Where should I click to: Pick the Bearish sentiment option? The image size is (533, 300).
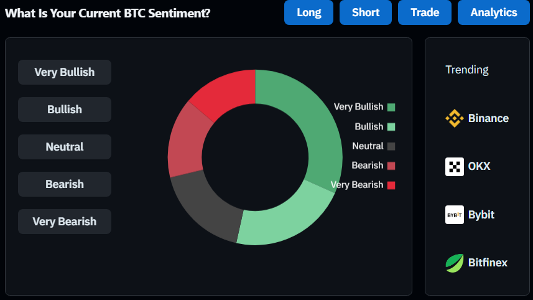[65, 184]
